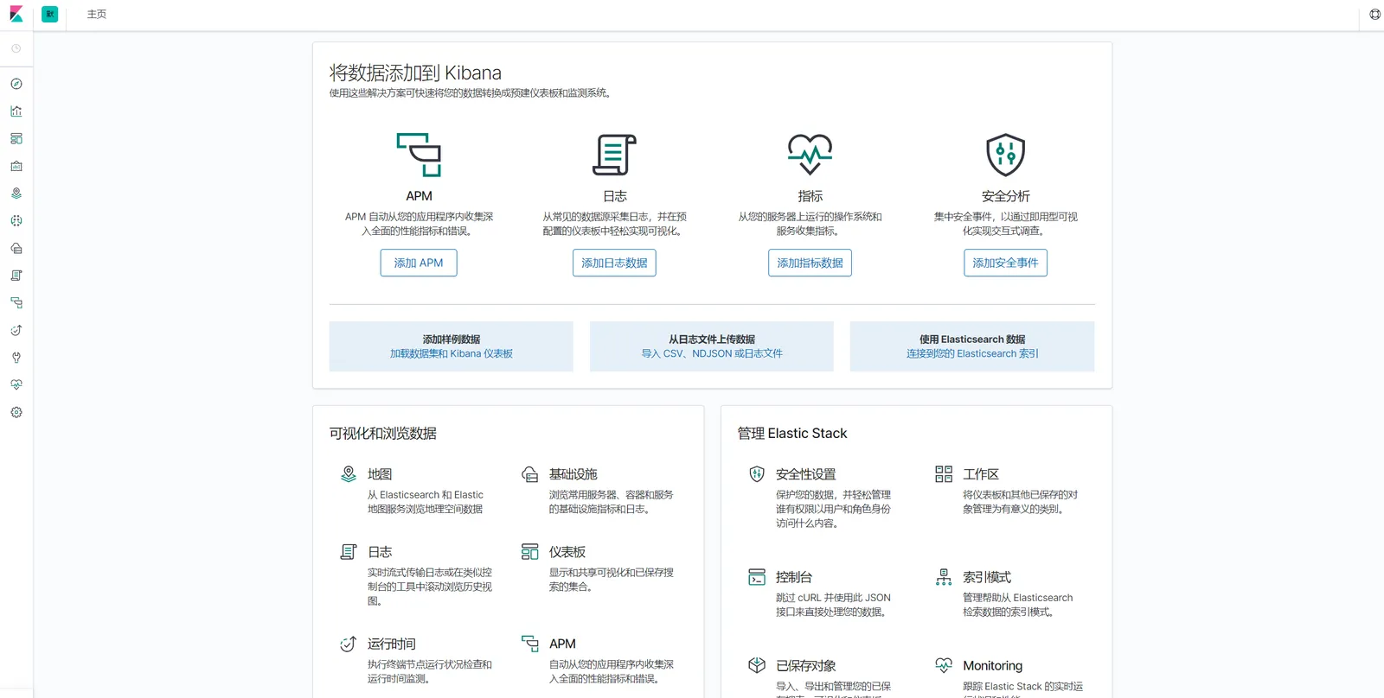
Task: Click the large 安全分析 shield icon
Action: tap(1005, 155)
